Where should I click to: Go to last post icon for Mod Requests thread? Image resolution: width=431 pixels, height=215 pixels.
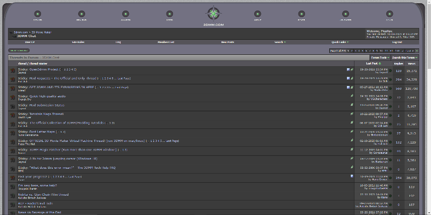click(390, 80)
